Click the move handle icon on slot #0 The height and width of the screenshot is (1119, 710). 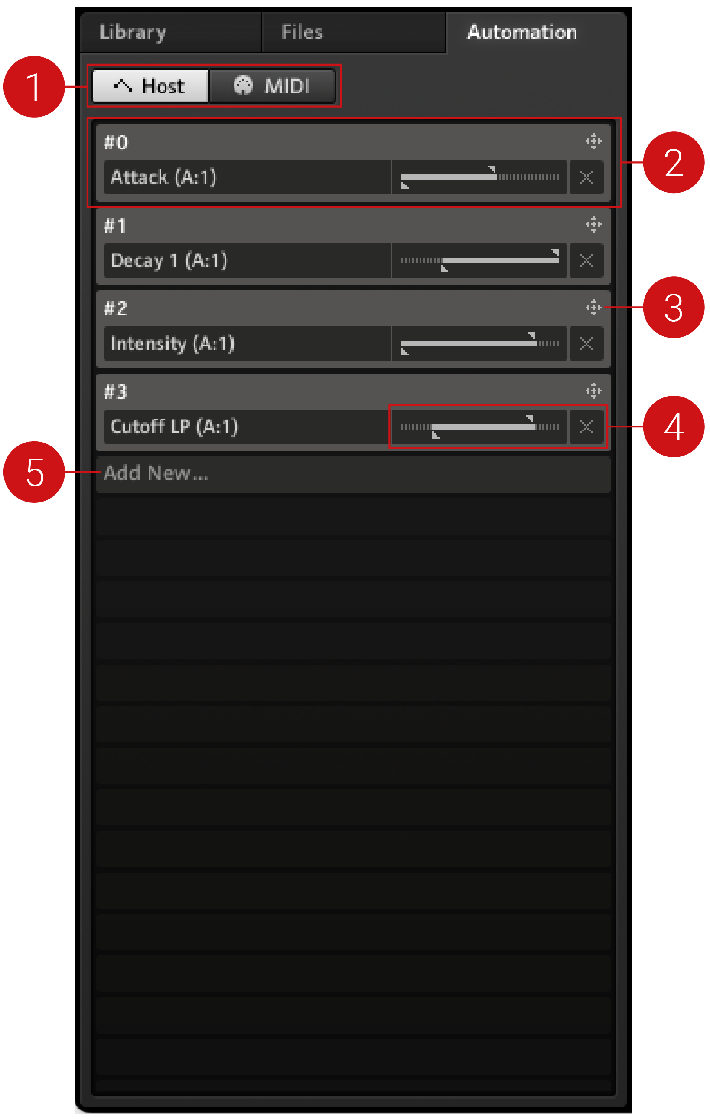coord(593,141)
